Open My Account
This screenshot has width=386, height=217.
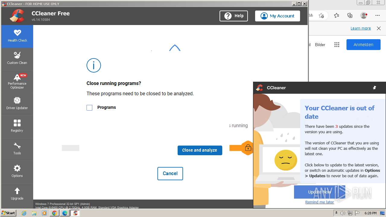(277, 16)
